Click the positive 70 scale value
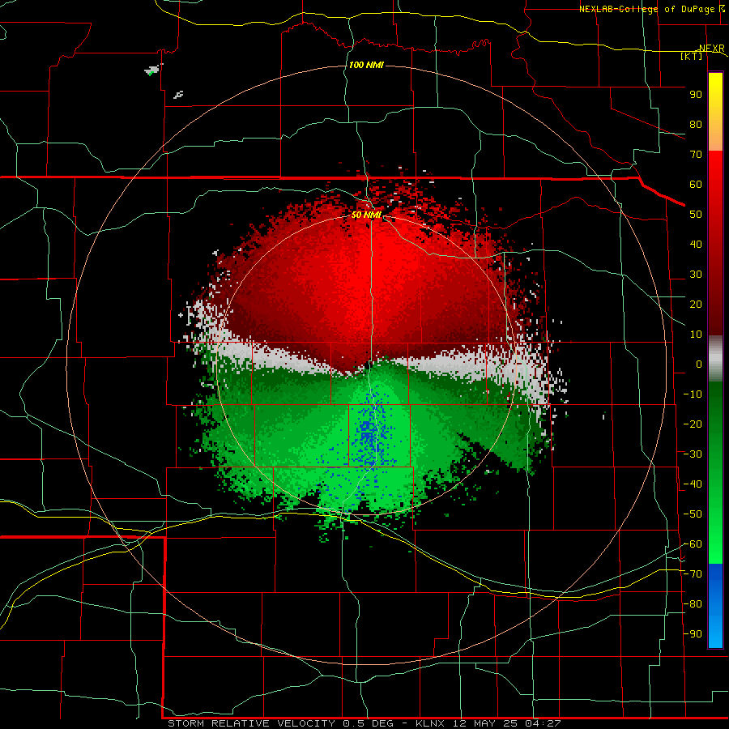The width and height of the screenshot is (729, 729). [x=696, y=155]
